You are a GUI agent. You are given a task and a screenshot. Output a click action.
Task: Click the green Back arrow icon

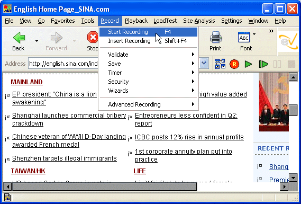click(19, 38)
